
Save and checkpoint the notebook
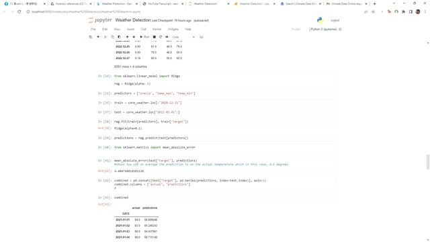91,37
